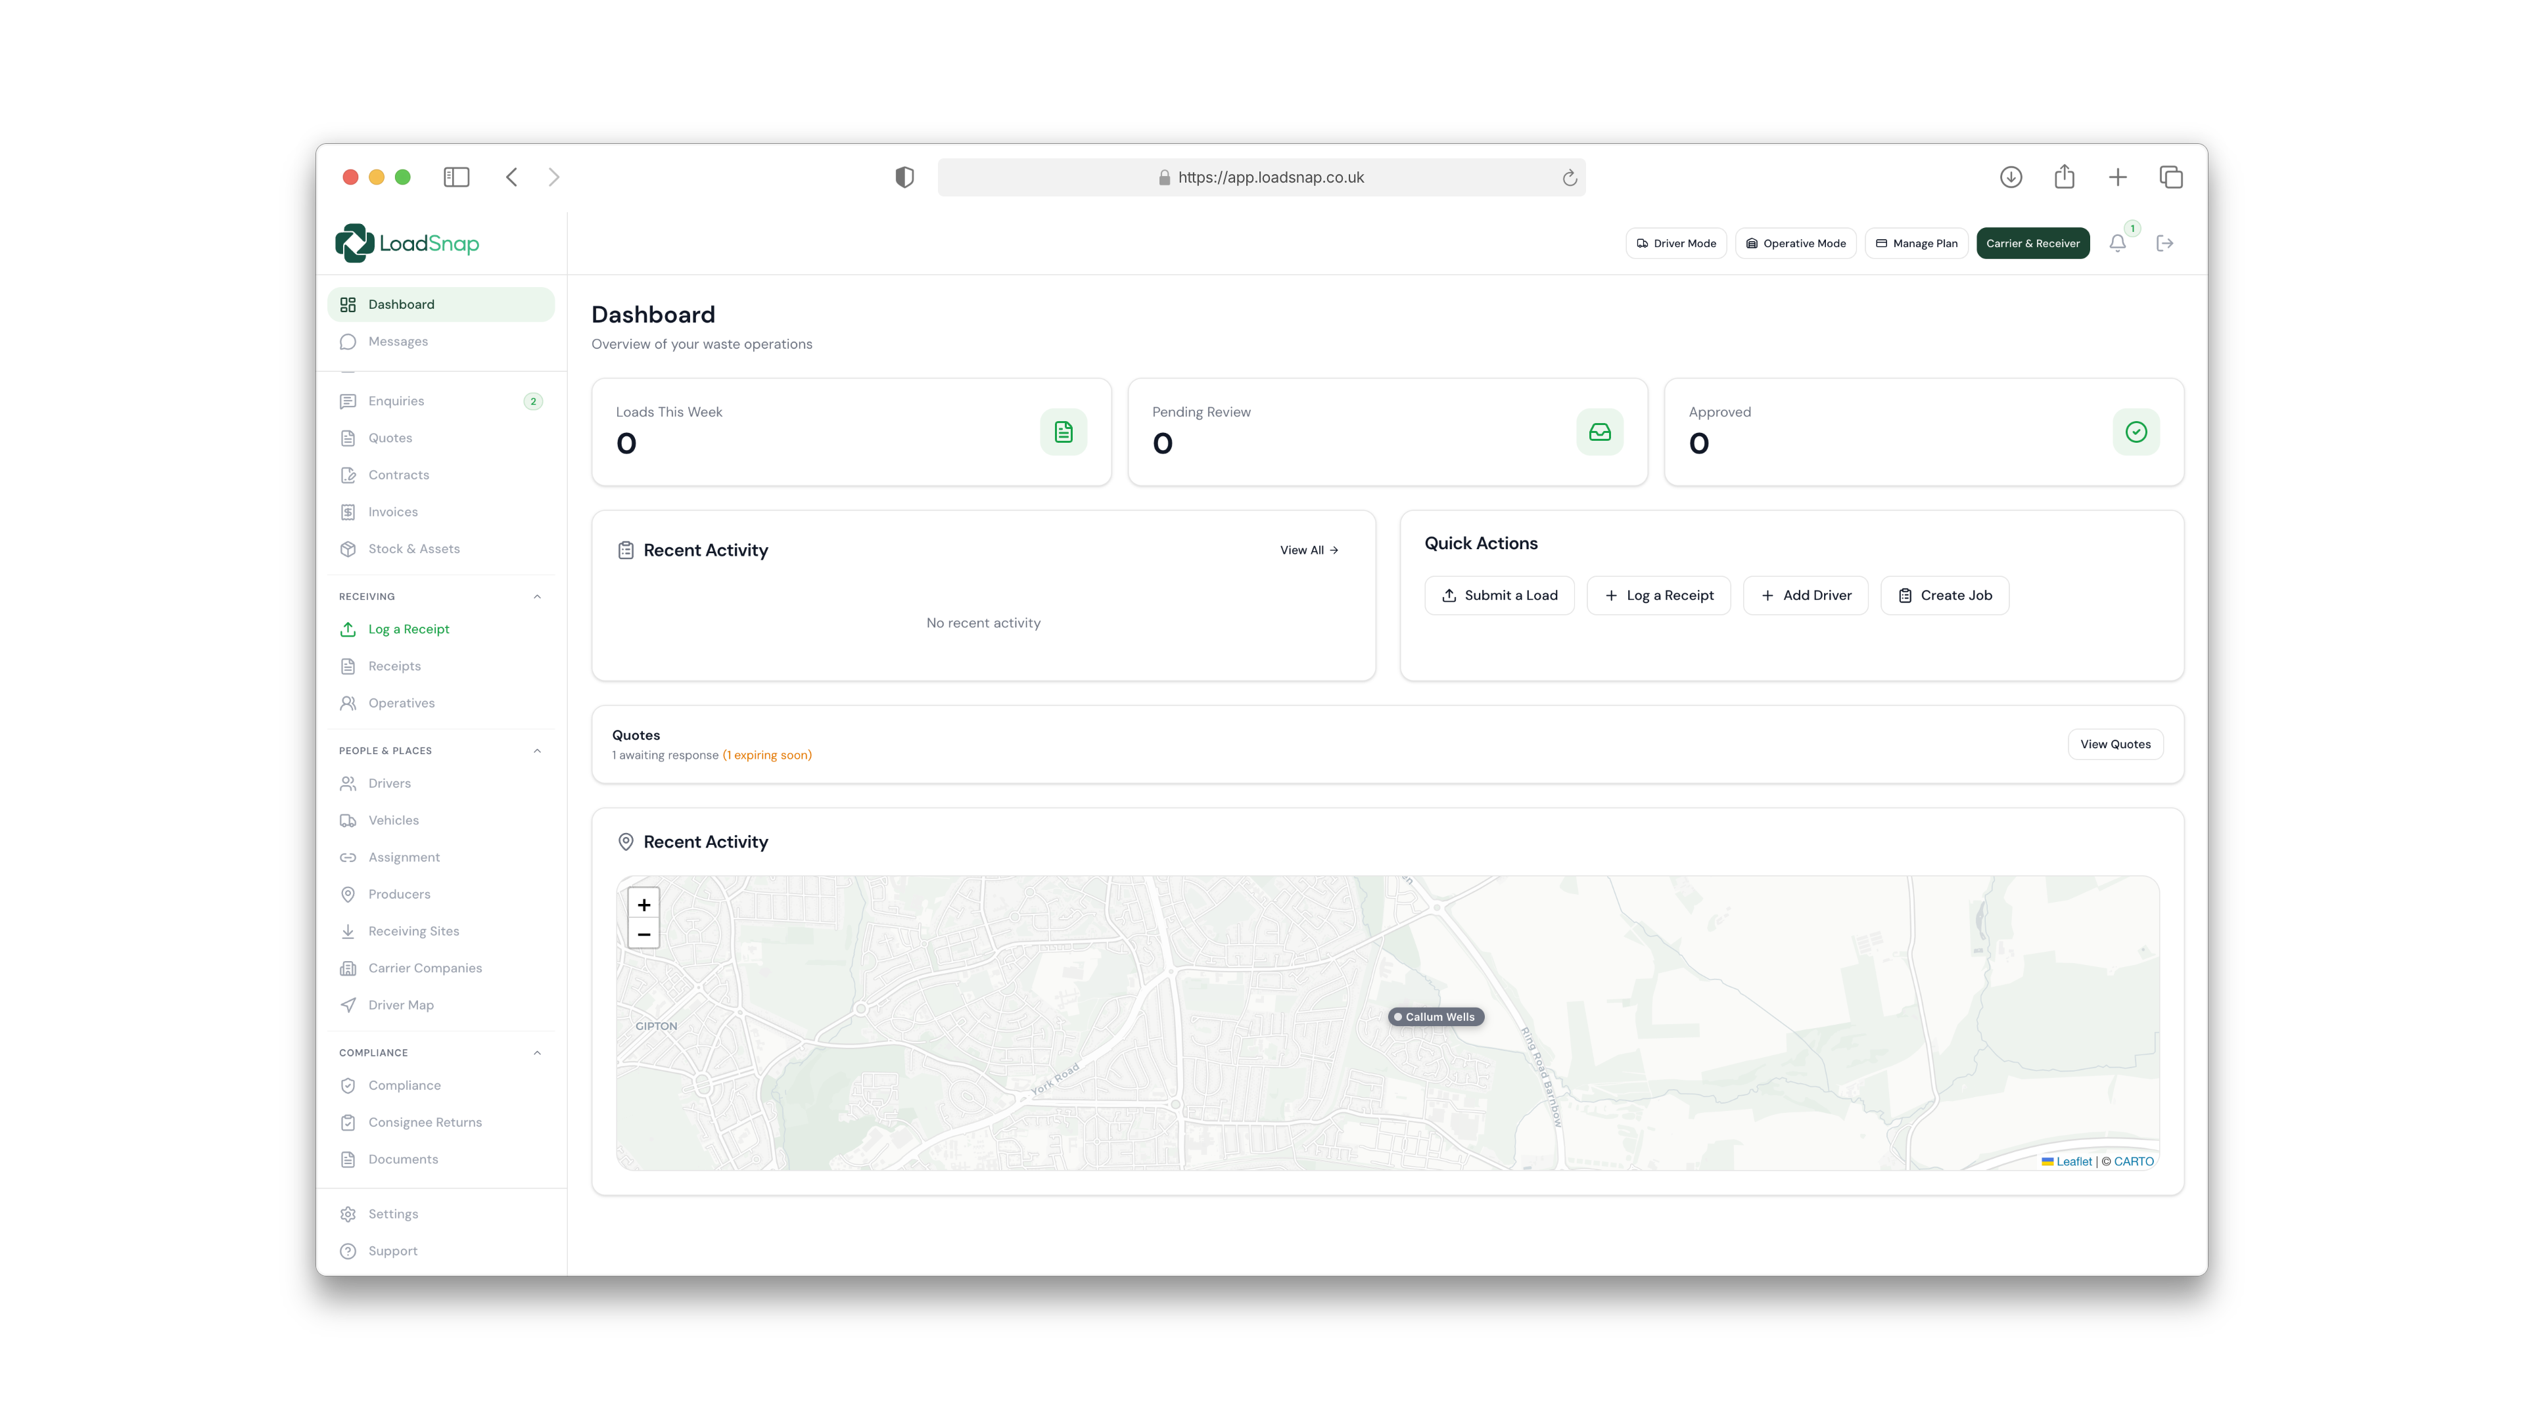Click the browser share icon
This screenshot has height=1419, width=2524.
click(2065, 177)
